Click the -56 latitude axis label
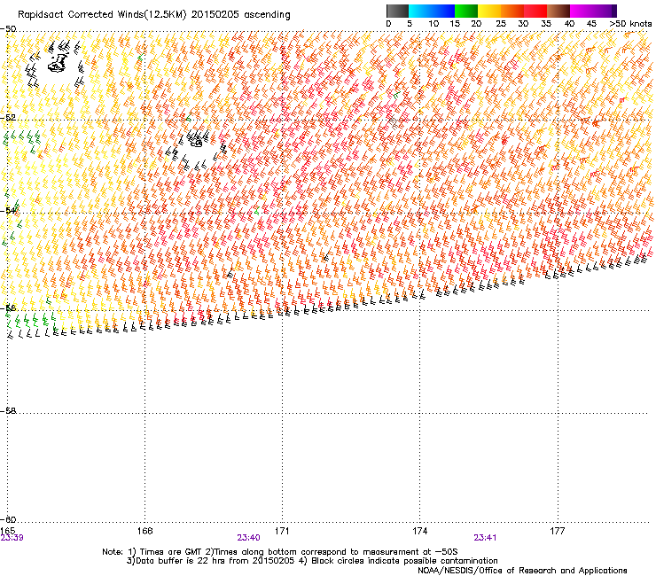 (x=8, y=308)
